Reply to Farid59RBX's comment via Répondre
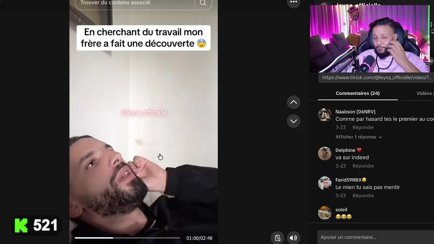This screenshot has height=244, width=434. (x=363, y=196)
